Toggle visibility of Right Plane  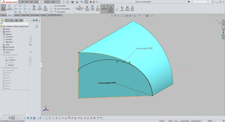31,42
